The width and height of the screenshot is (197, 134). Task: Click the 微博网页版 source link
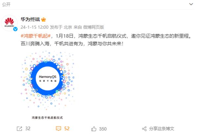pos(94,27)
